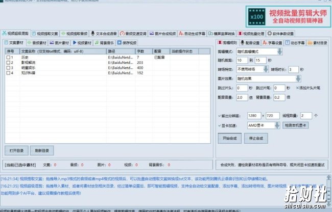The height and width of the screenshot is (212, 332).
Task: Select the 背景音乐 music-note sub-tab
Action: 105,43
